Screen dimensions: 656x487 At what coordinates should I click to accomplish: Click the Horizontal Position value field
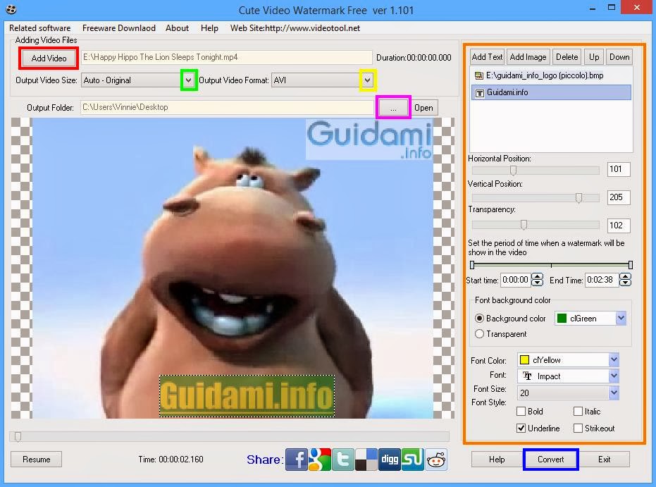tap(619, 169)
